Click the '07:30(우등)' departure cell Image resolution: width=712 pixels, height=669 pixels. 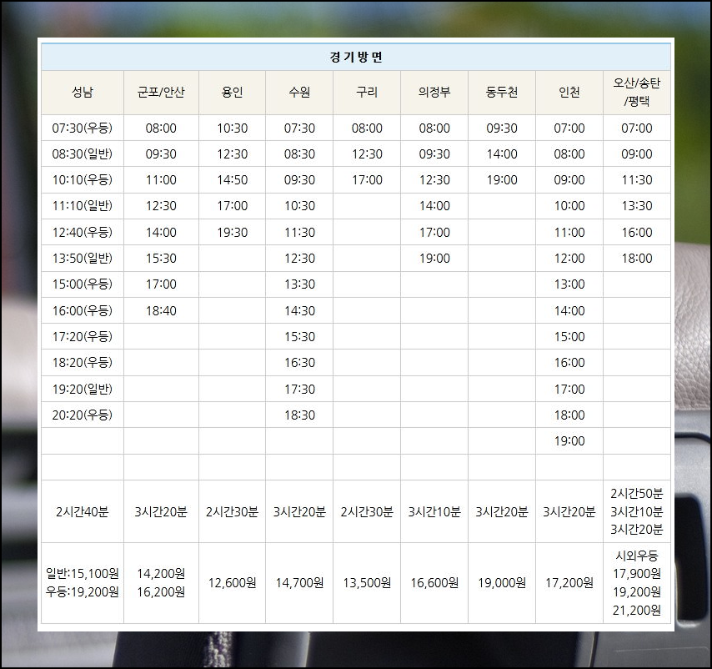click(x=83, y=128)
